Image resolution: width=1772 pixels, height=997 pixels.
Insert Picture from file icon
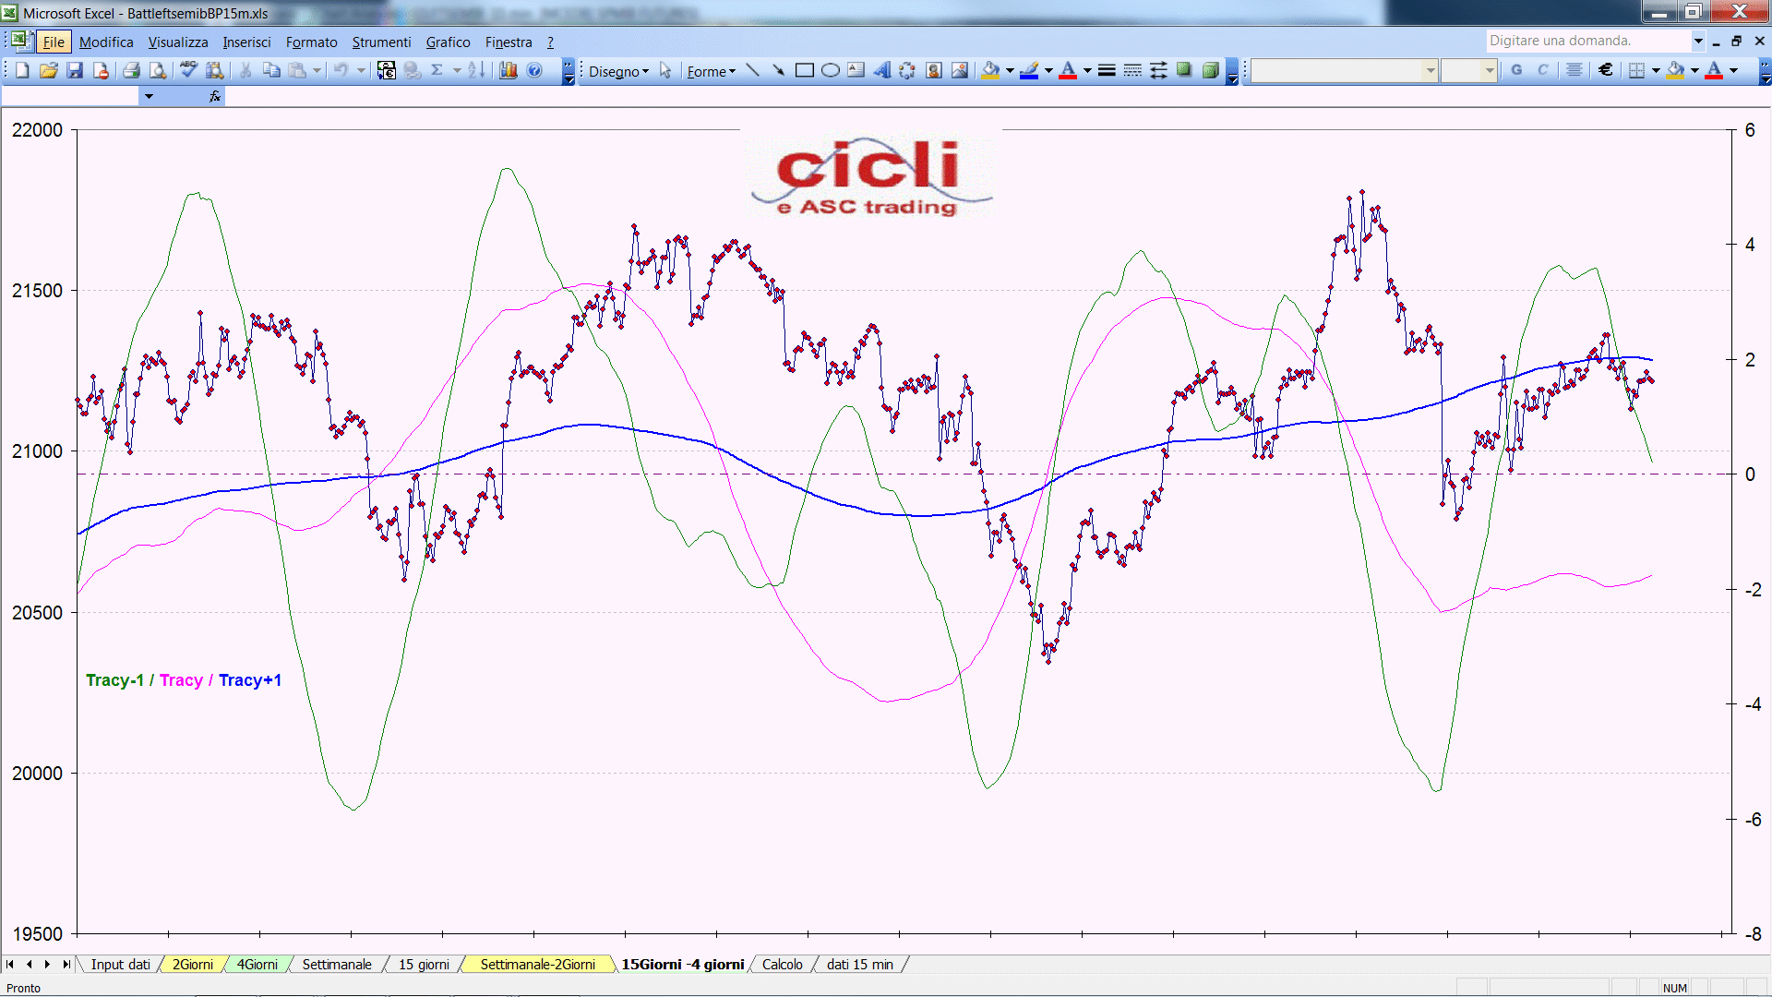(960, 70)
